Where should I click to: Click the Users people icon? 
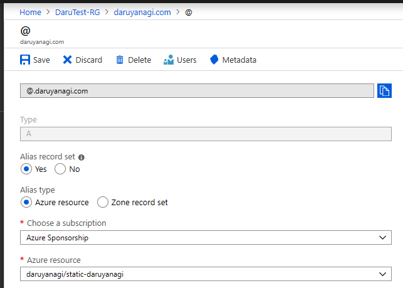(169, 60)
